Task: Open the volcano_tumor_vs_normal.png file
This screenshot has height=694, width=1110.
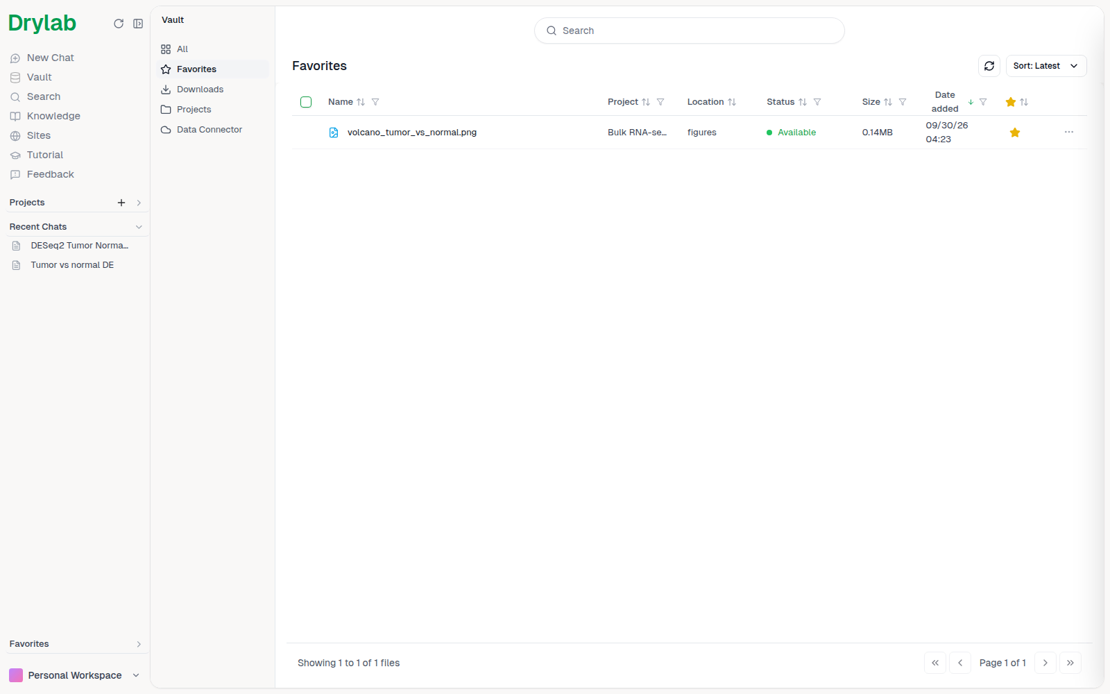Action: (x=412, y=133)
